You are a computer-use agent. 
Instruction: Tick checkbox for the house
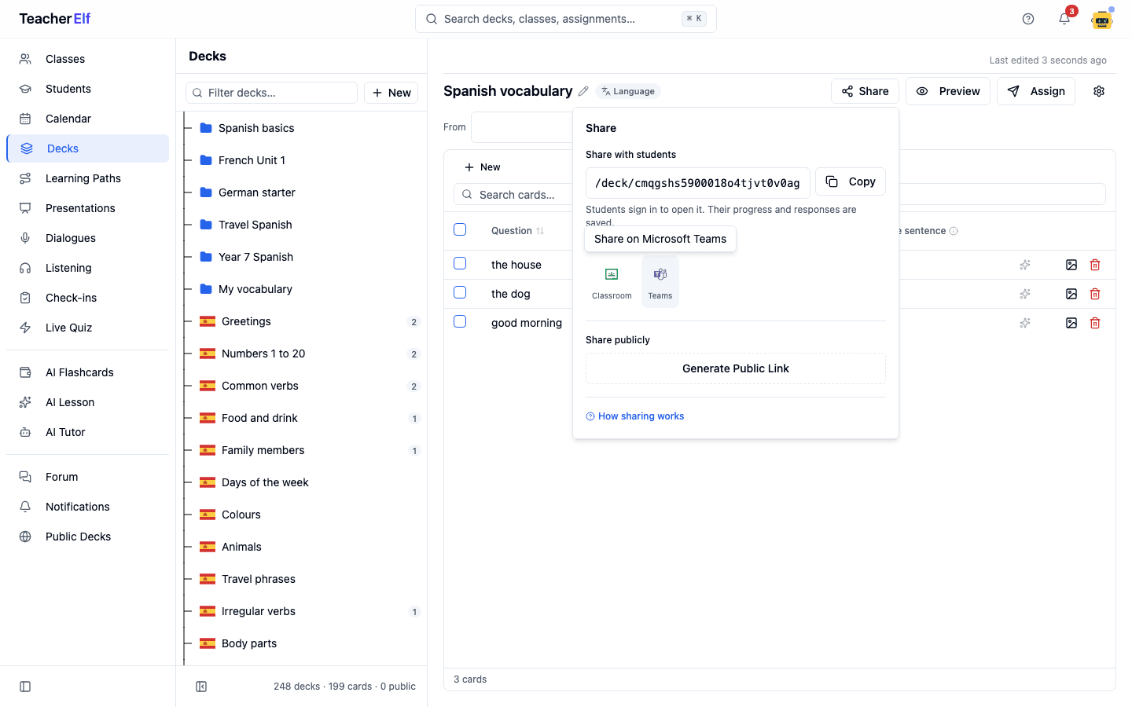(x=460, y=263)
